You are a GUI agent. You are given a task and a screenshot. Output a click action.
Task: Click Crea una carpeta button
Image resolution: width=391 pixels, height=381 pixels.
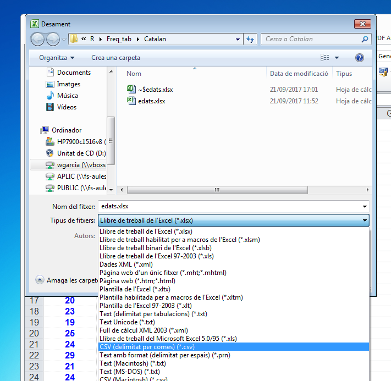(115, 58)
